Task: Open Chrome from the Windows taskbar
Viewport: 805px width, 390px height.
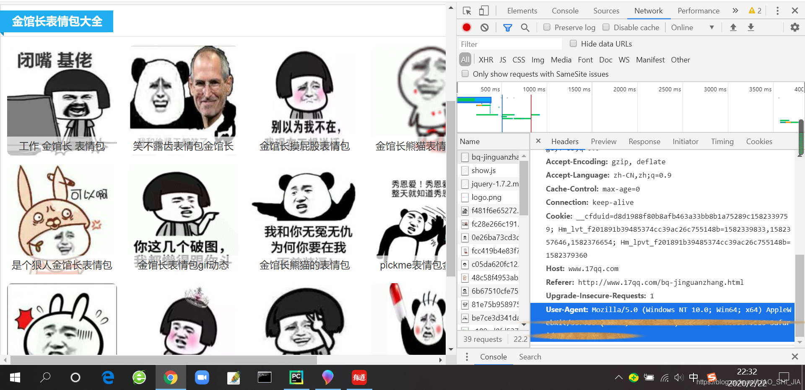Action: pyautogui.click(x=171, y=377)
